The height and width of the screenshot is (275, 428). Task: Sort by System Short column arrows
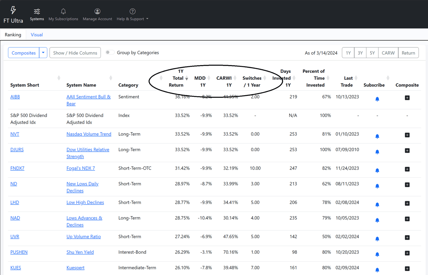(x=59, y=78)
